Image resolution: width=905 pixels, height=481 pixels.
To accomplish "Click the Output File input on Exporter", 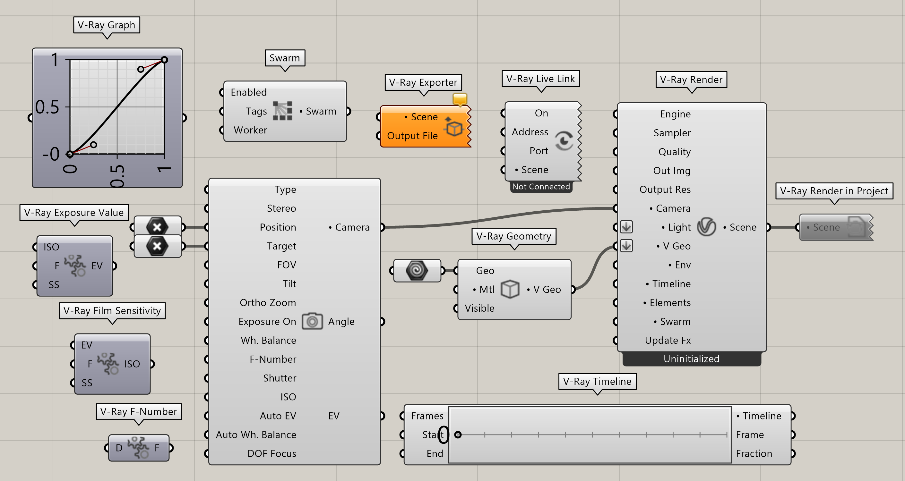I will pos(412,136).
